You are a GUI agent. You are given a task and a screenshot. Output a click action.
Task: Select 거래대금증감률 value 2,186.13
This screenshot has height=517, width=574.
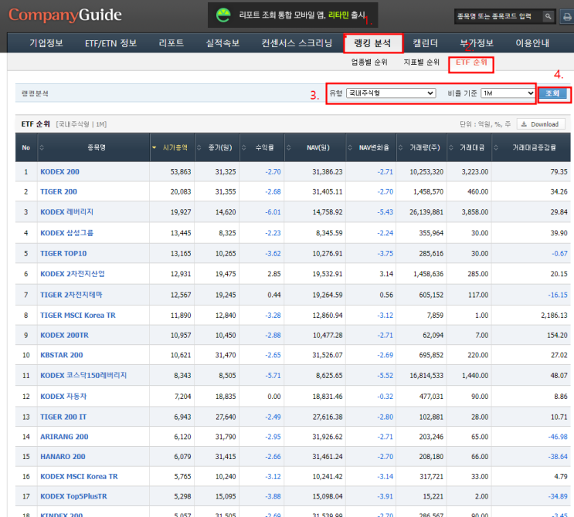554,315
